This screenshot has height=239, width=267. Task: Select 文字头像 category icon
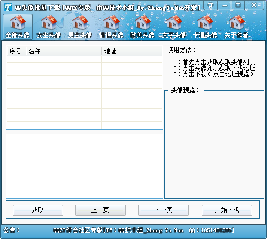(x=174, y=27)
